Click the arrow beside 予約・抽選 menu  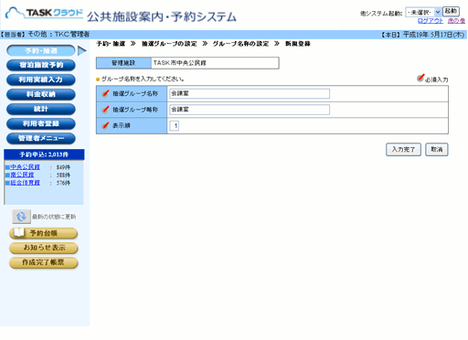point(81,50)
